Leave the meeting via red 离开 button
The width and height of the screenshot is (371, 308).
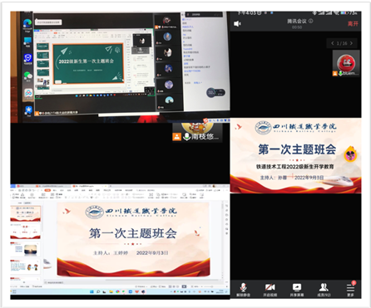(x=353, y=24)
